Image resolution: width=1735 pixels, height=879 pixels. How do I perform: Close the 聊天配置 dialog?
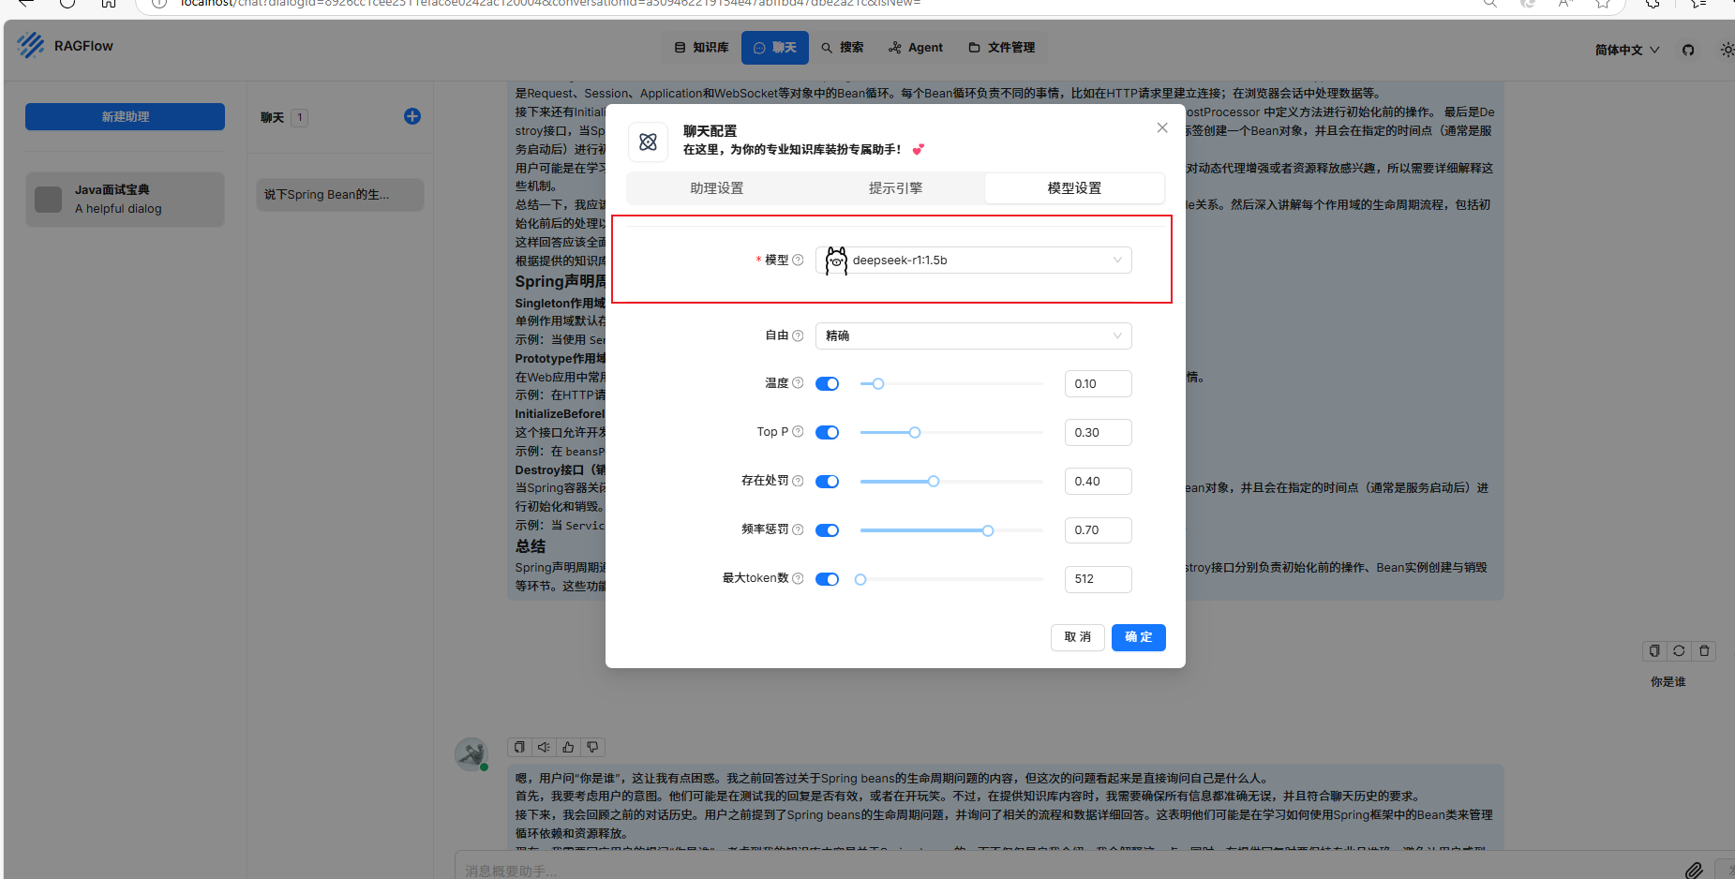pyautogui.click(x=1162, y=127)
